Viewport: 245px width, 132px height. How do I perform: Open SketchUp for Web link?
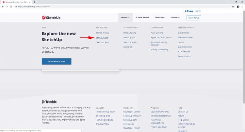(185, 37)
